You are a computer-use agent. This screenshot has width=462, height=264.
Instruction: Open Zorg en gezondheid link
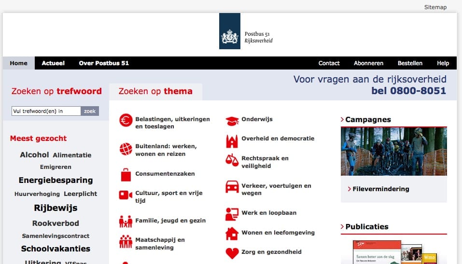pos(271,252)
